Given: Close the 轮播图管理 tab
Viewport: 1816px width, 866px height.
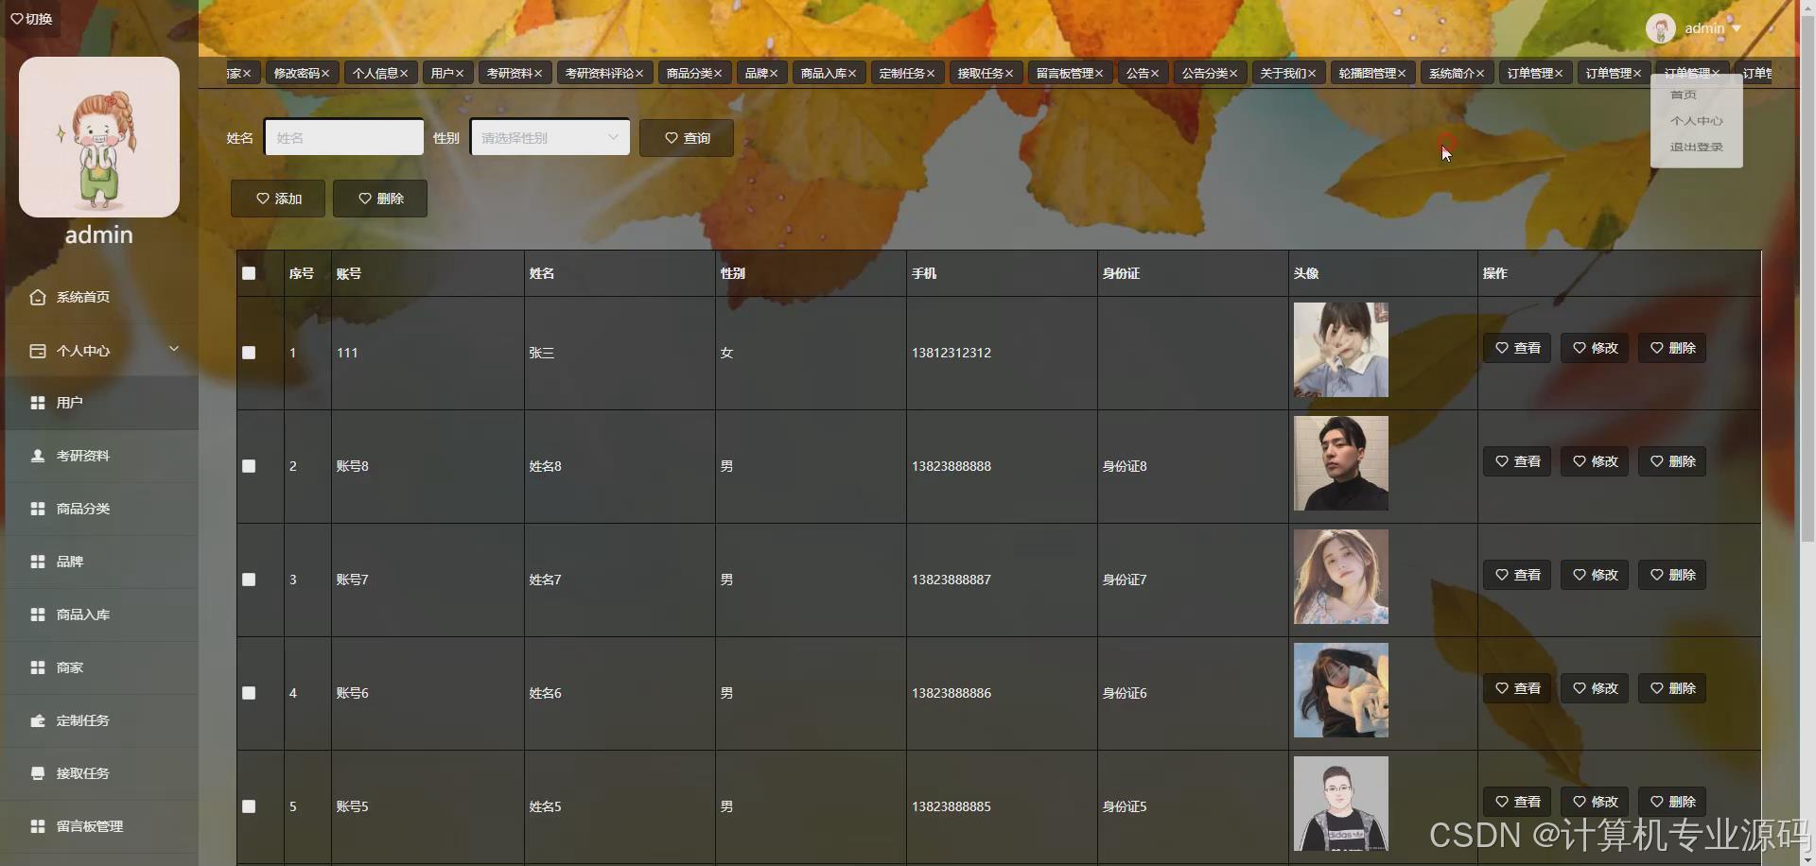Looking at the screenshot, I should (1402, 73).
